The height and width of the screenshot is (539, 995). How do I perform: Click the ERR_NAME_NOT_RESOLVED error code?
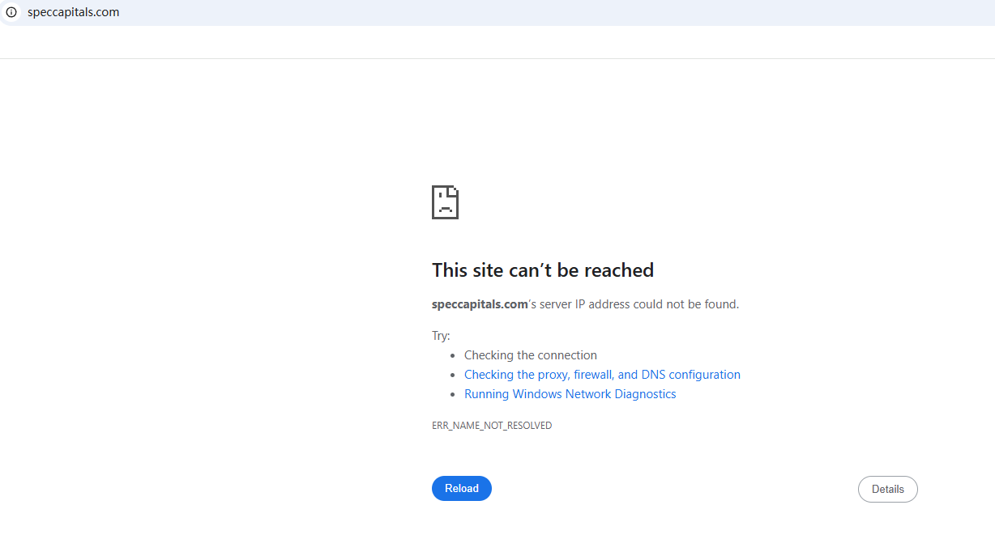492,425
